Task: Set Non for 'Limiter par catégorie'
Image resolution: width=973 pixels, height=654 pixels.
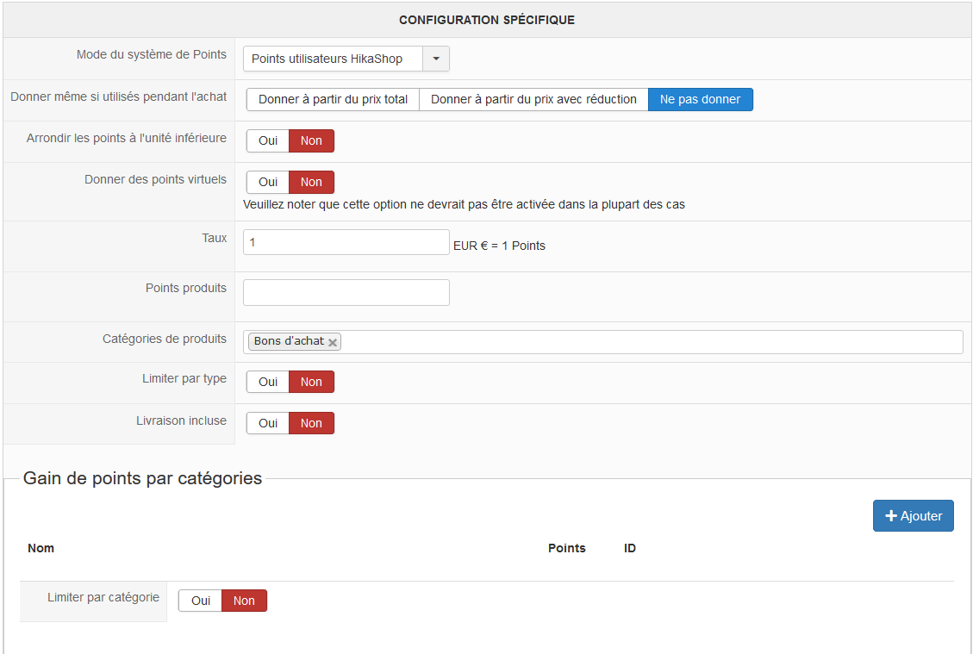Action: (244, 601)
